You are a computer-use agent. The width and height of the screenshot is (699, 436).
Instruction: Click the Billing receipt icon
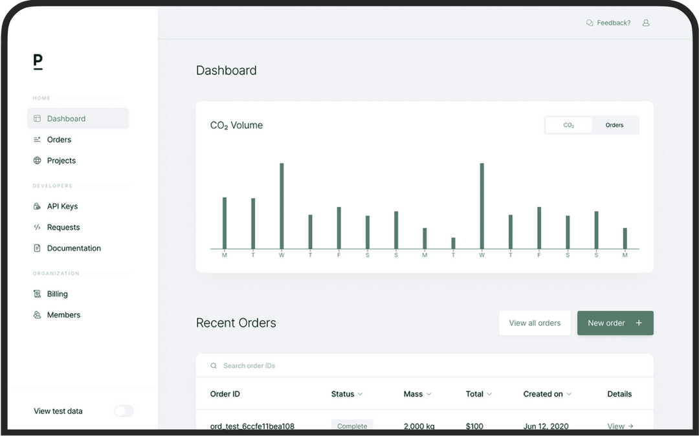point(37,294)
